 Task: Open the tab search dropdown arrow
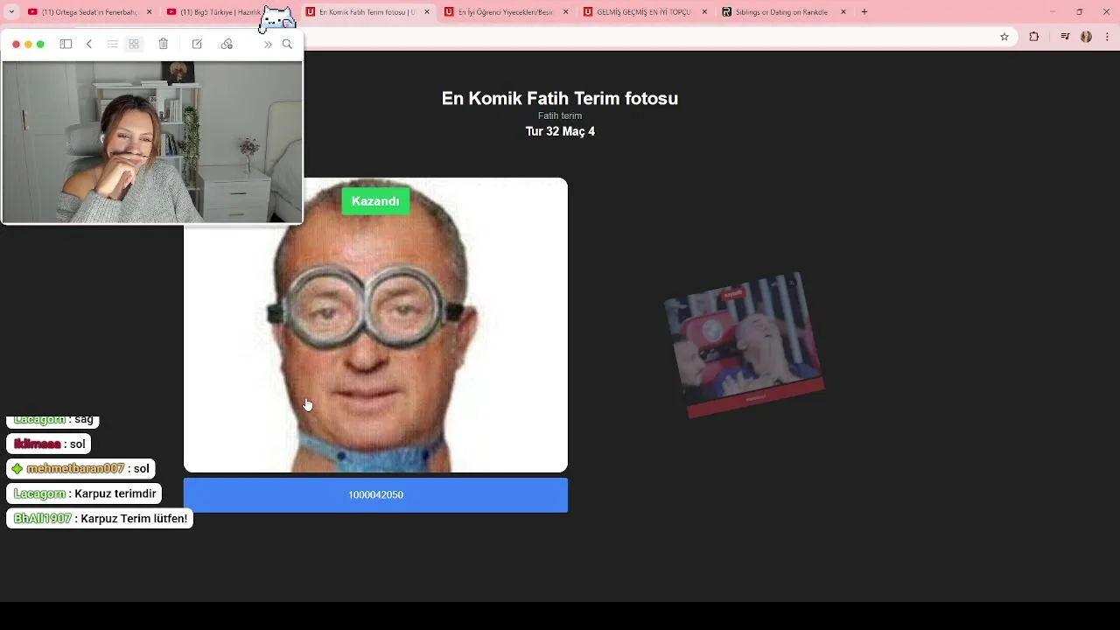coord(11,12)
